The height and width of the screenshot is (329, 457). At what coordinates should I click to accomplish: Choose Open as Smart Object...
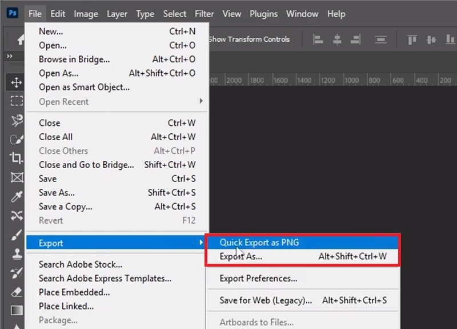[x=117, y=88]
